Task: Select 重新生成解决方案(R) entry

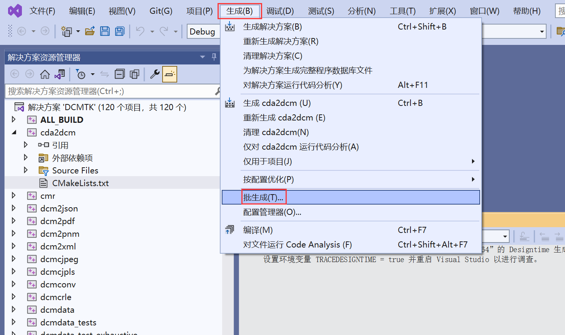Action: [351, 41]
